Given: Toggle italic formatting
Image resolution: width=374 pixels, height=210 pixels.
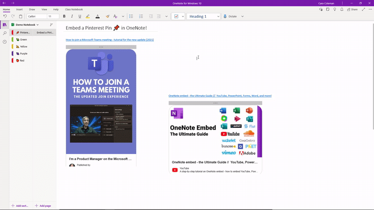Looking at the screenshot, I should [x=72, y=16].
